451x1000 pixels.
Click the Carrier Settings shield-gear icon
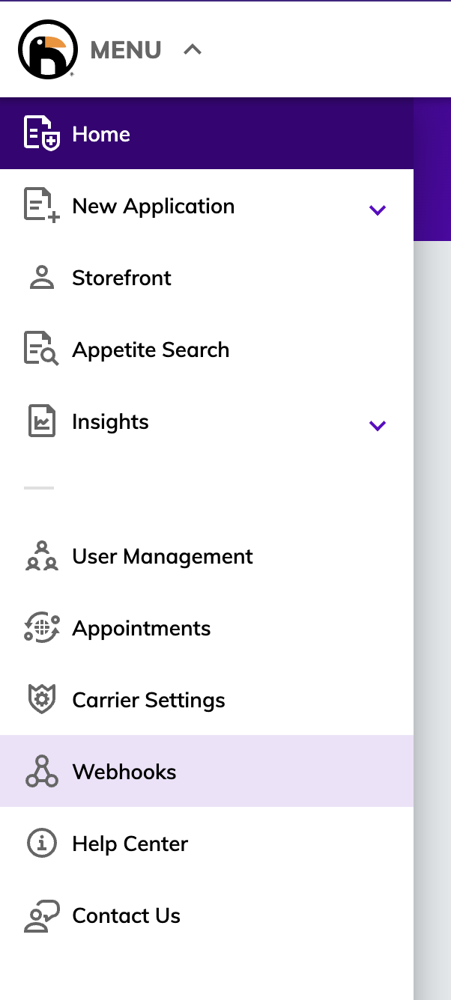41,700
